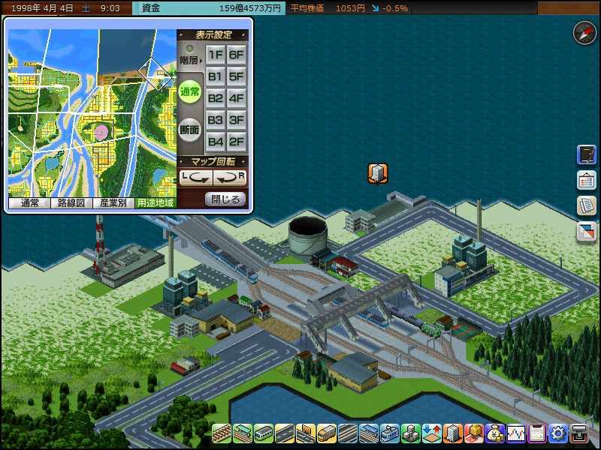Toggle the B4 basement level button
Screen dimensions: 601x450
[216, 142]
